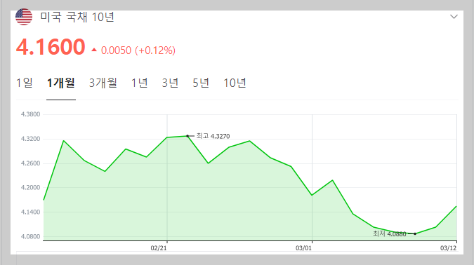Click the US flag icon
Viewport: 474px width, 265px height.
coord(24,17)
